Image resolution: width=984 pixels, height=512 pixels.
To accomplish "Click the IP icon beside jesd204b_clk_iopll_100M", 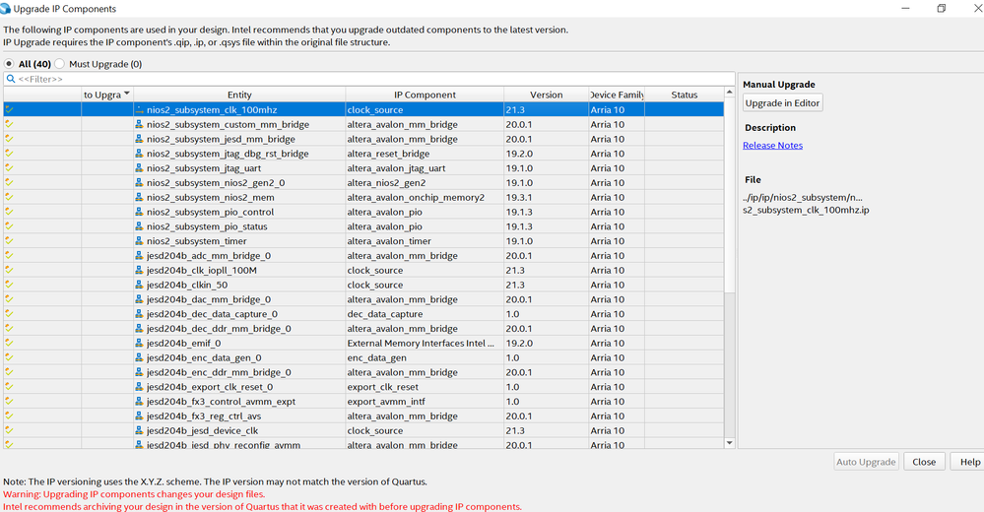I will [x=139, y=270].
